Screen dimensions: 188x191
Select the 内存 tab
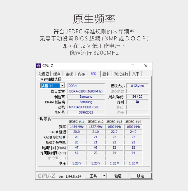coord(81,74)
